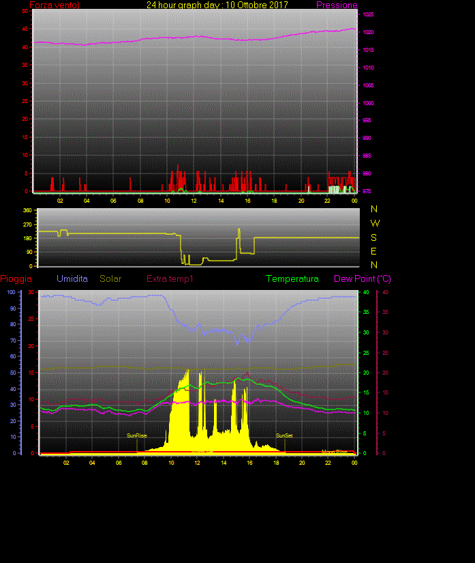Click humidity axis value 50

click(13, 373)
